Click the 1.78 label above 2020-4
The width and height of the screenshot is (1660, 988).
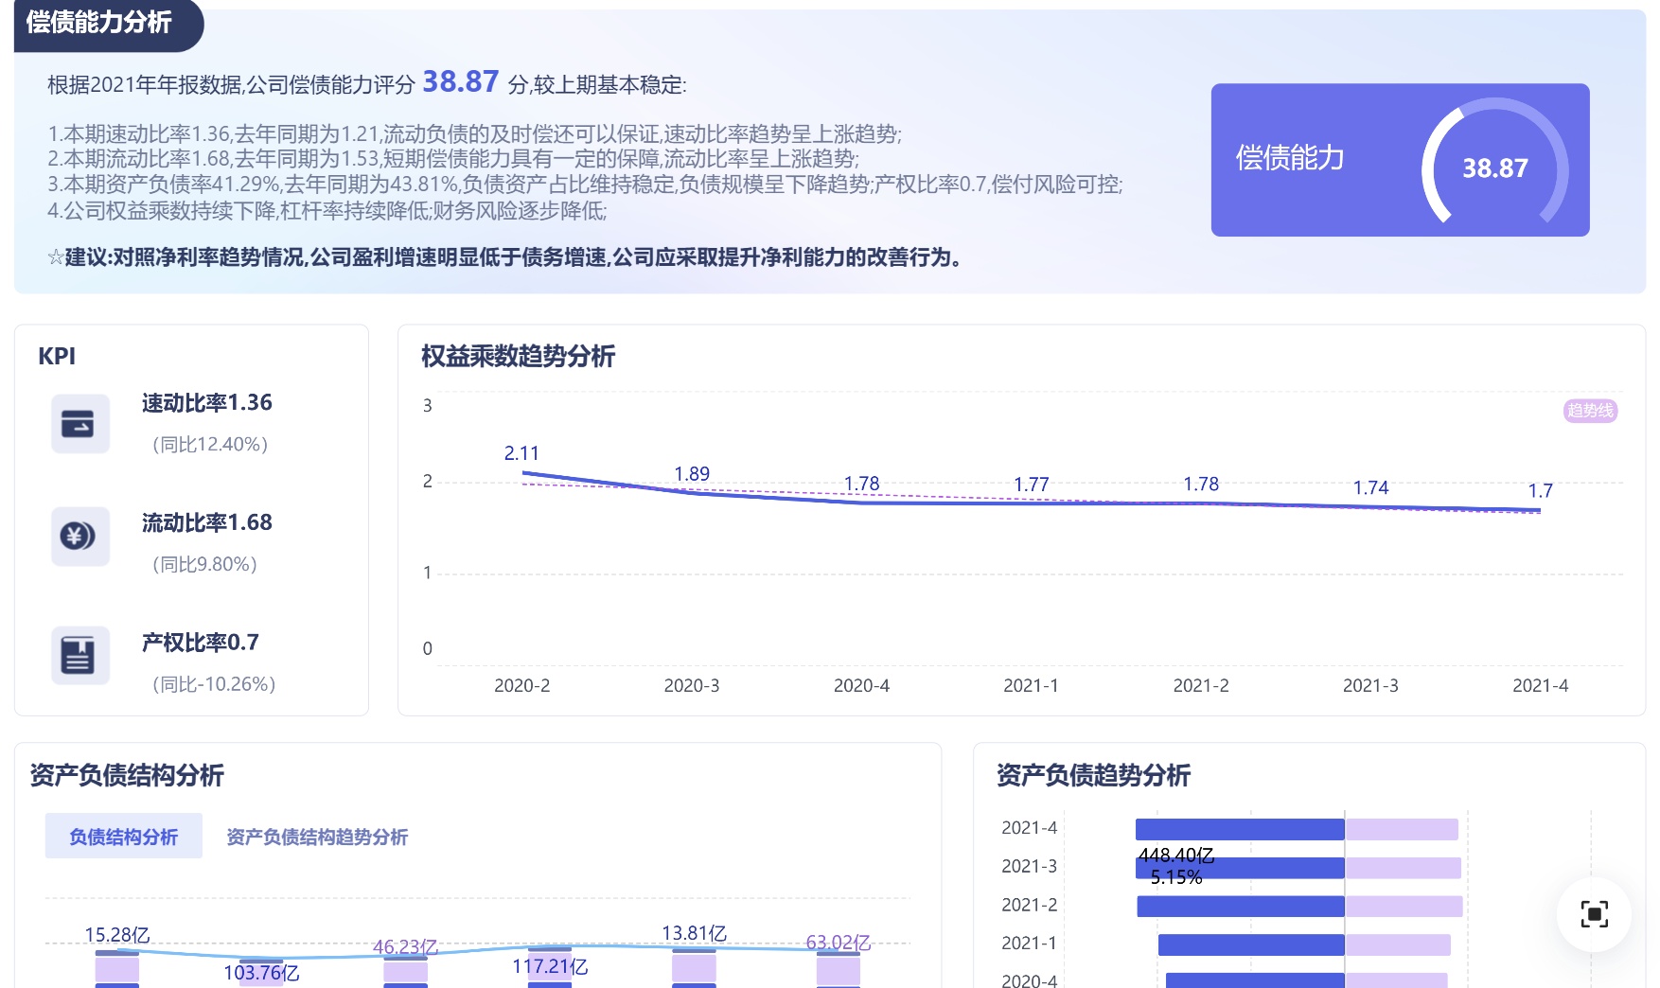point(861,484)
